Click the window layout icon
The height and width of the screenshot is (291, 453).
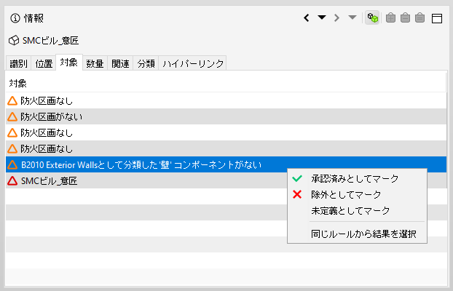pyautogui.click(x=437, y=18)
